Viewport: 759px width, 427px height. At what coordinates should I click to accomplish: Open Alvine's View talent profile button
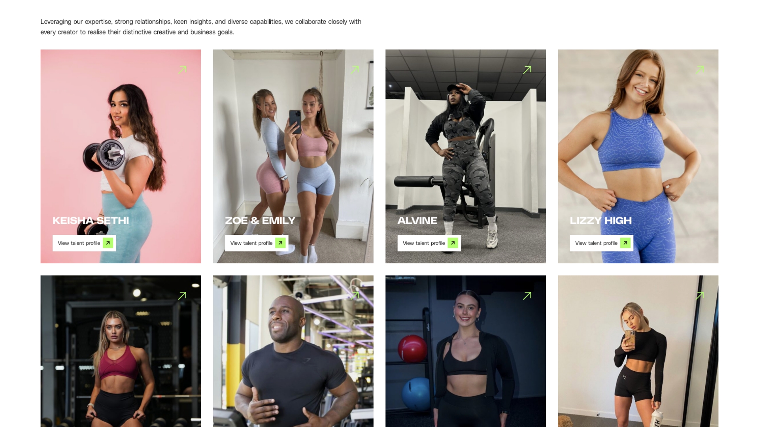[x=429, y=243]
